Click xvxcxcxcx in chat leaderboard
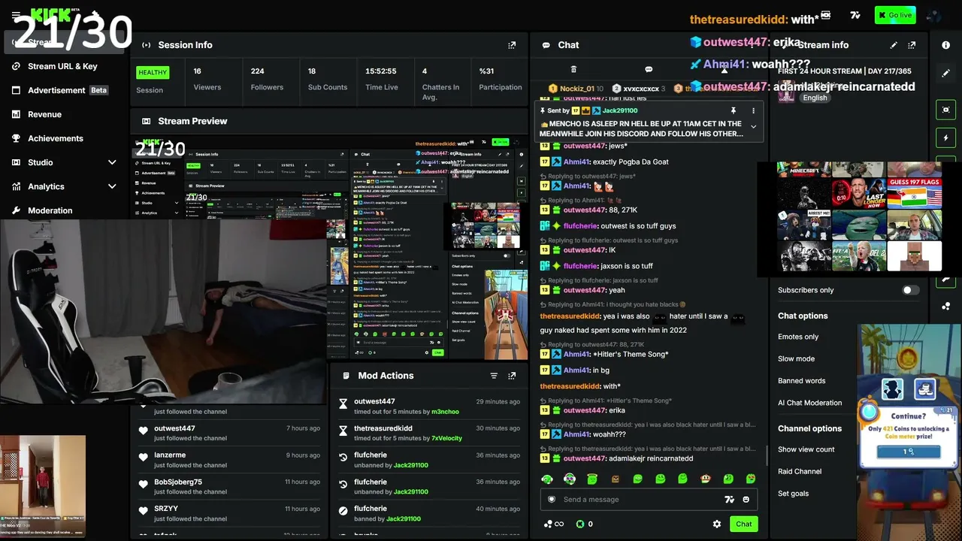This screenshot has height=541, width=962. [640, 89]
